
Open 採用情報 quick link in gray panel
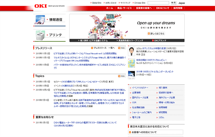(x=163, y=107)
